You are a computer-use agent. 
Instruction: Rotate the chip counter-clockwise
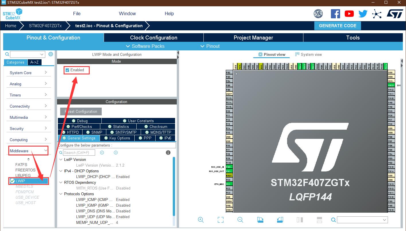(x=280, y=220)
